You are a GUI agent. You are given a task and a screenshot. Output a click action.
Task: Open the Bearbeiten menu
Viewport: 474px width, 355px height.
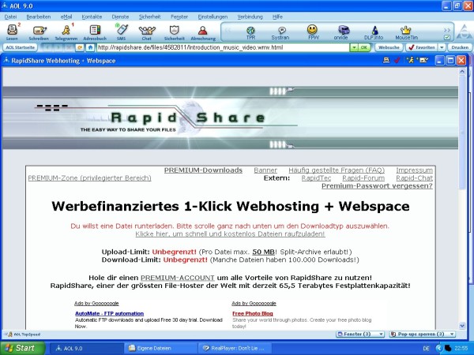click(39, 17)
